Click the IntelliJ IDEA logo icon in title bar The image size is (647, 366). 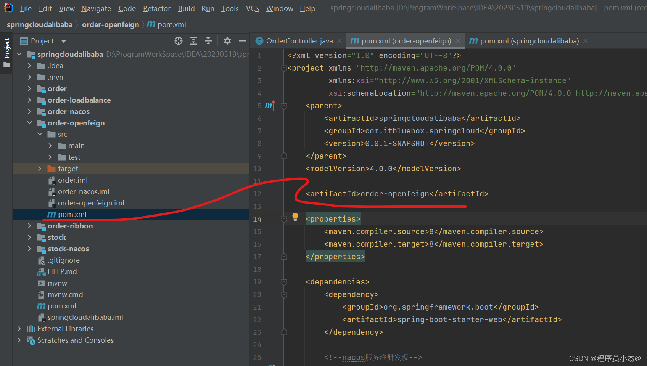pyautogui.click(x=8, y=8)
